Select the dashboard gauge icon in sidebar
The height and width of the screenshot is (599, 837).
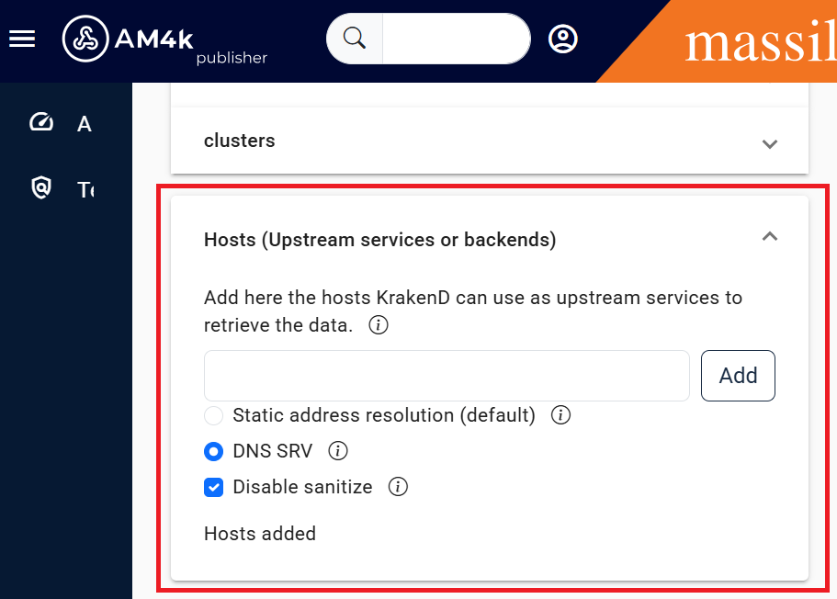click(40, 122)
